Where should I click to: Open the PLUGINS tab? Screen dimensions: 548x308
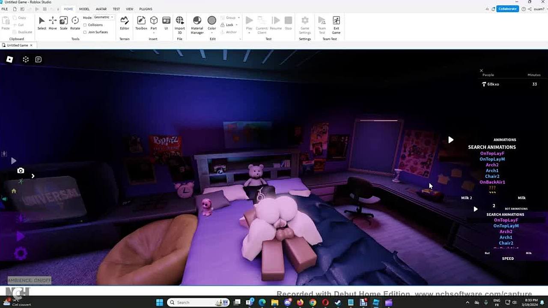[146, 9]
